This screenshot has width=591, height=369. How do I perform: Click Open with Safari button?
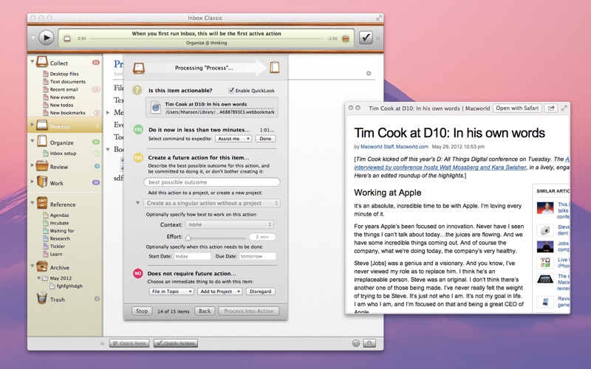[517, 108]
